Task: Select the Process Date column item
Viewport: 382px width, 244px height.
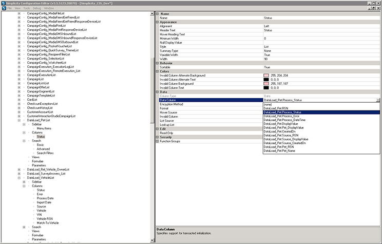Action: tap(45, 198)
